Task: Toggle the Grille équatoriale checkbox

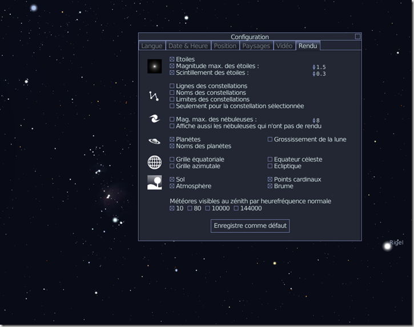Action: point(172,160)
